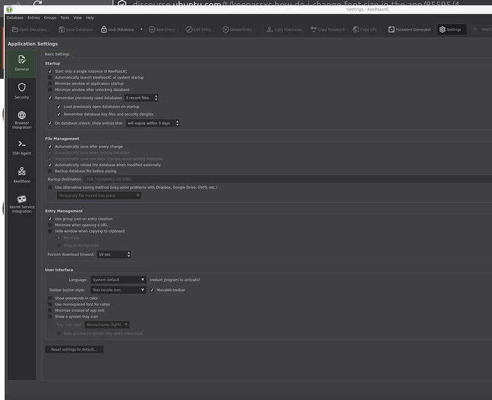Toggle Automatically save after every change
This screenshot has width=492, height=400.
pos(50,146)
